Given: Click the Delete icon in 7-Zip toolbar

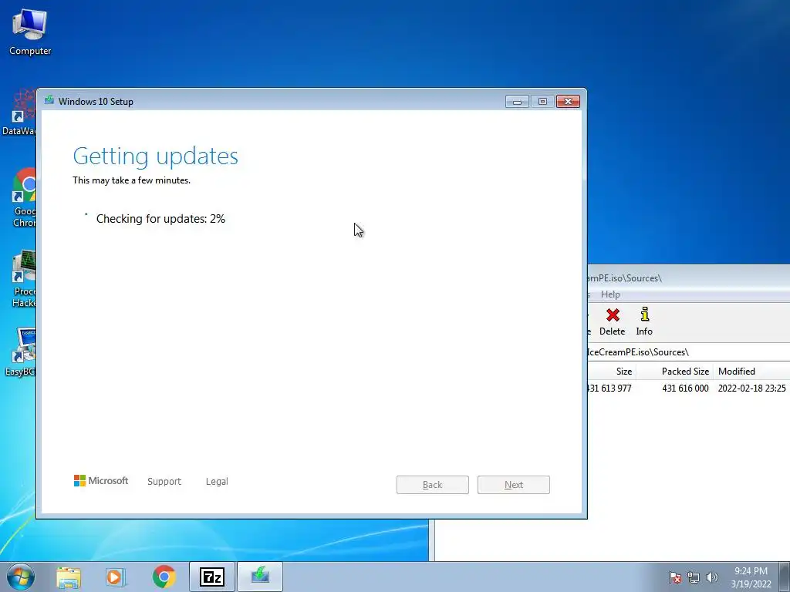Looking at the screenshot, I should click(x=612, y=321).
